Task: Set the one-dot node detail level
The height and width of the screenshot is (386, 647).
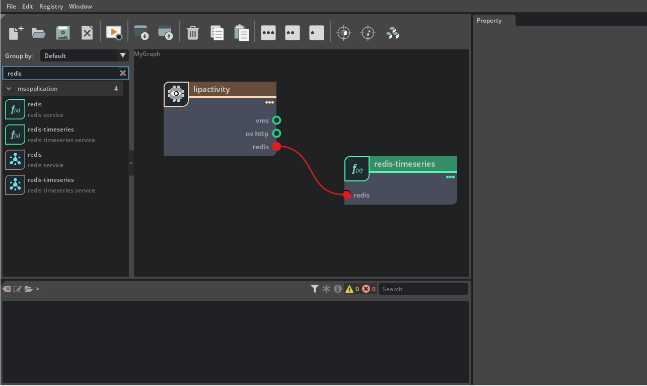Action: click(x=317, y=33)
